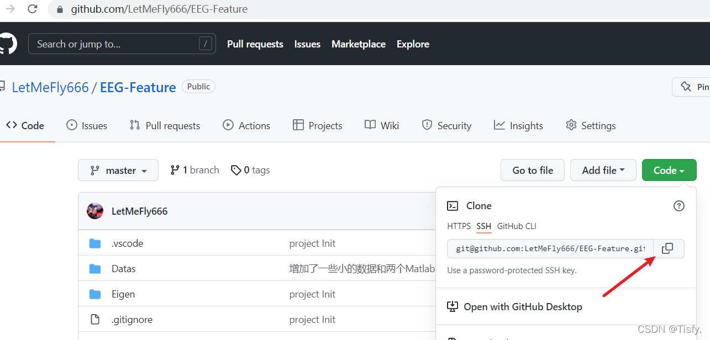Click Pull requests in top navigation
The width and height of the screenshot is (710, 340).
[255, 44]
